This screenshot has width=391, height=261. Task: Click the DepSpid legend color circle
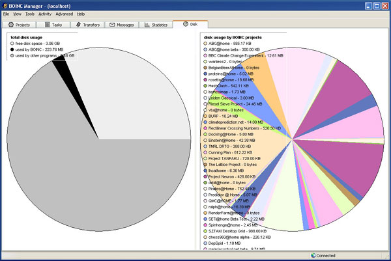[205, 243]
